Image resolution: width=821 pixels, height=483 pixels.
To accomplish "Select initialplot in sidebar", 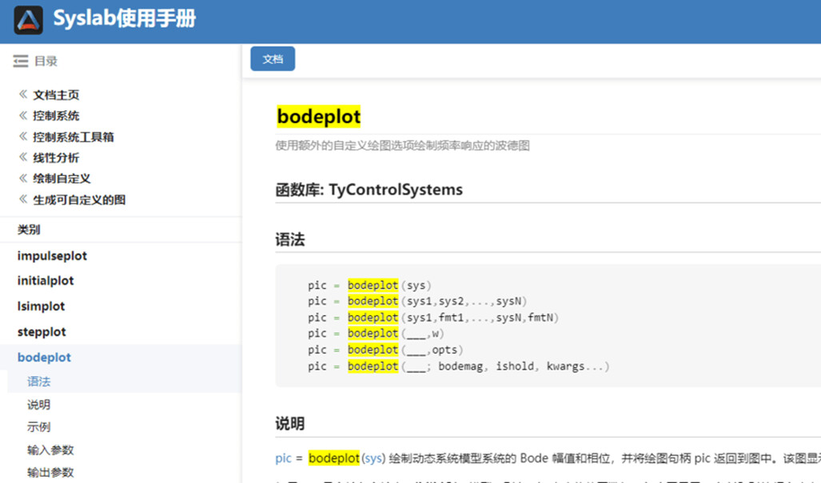I will (46, 281).
